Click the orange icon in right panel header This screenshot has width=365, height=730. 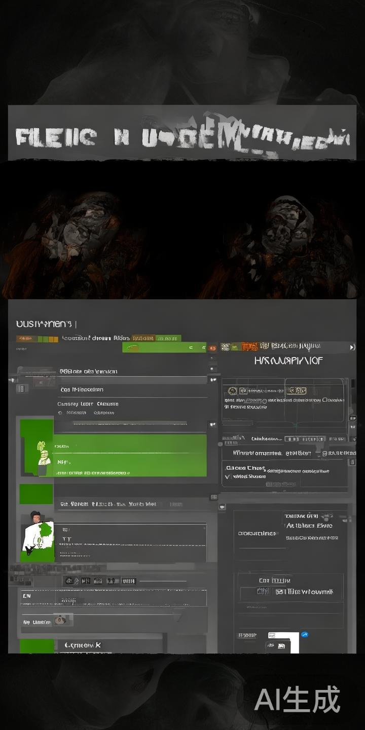click(249, 347)
